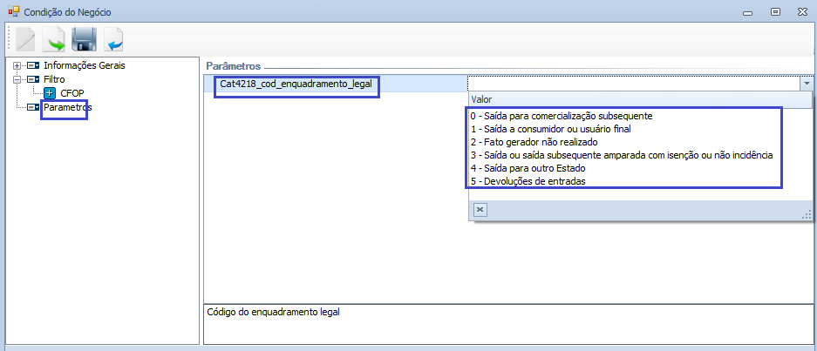This screenshot has width=817, height=351.
Task: Choose option 4 - Saída para outro Estado
Action: [x=529, y=169]
